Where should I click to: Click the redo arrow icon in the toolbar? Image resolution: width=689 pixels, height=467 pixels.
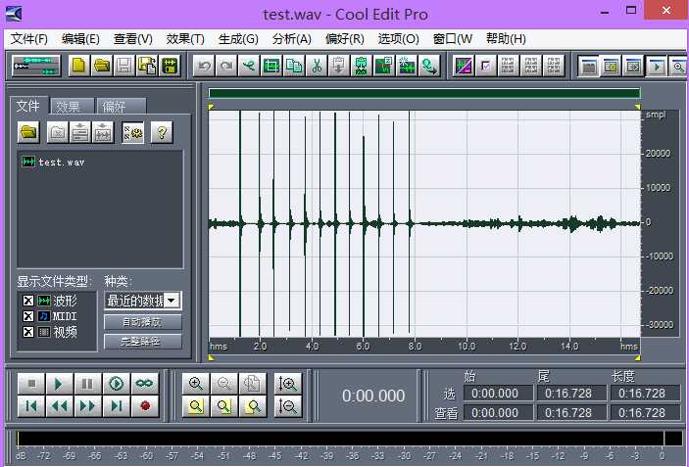(x=226, y=67)
